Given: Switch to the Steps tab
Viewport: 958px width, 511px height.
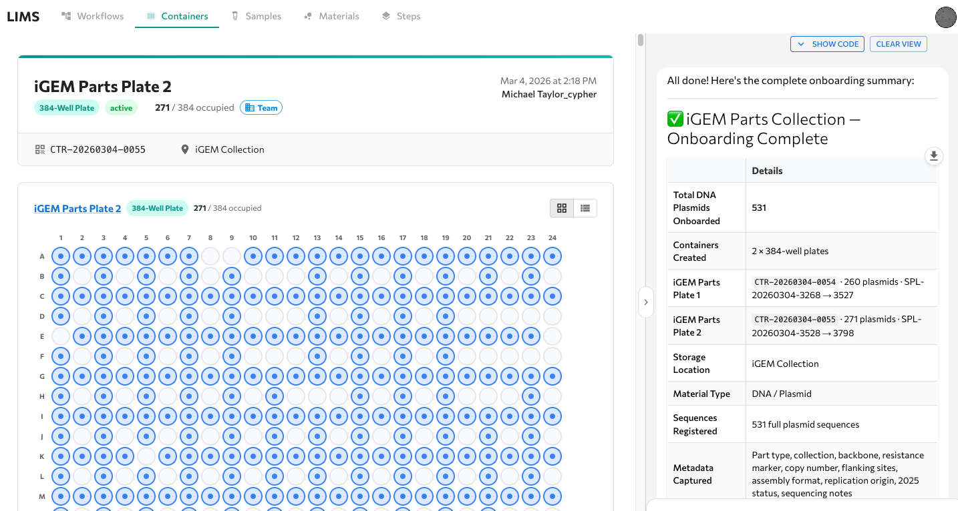Looking at the screenshot, I should pyautogui.click(x=401, y=16).
